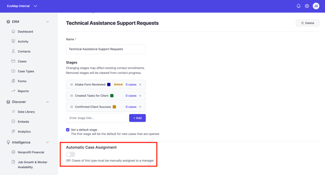Click the Activity icon in sidebar
The image size is (325, 175).
point(13,41)
